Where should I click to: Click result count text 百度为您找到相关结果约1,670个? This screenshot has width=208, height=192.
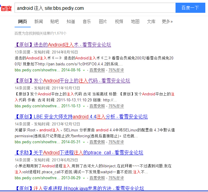(x=41, y=33)
